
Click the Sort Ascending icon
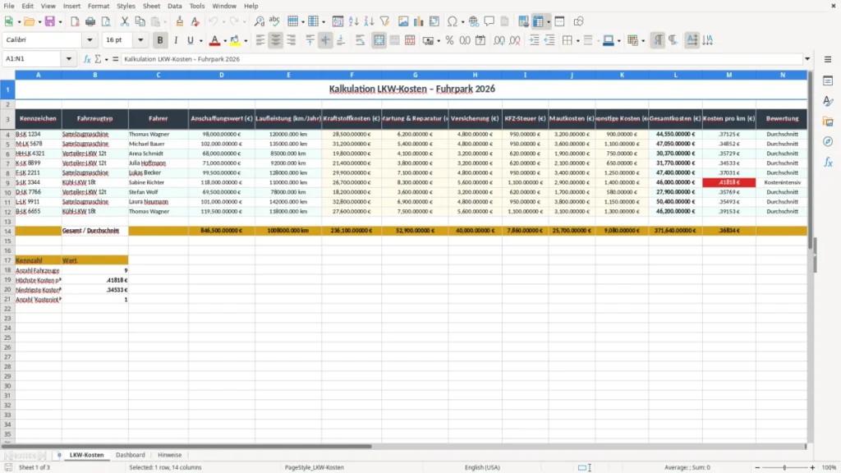pyautogui.click(x=353, y=21)
